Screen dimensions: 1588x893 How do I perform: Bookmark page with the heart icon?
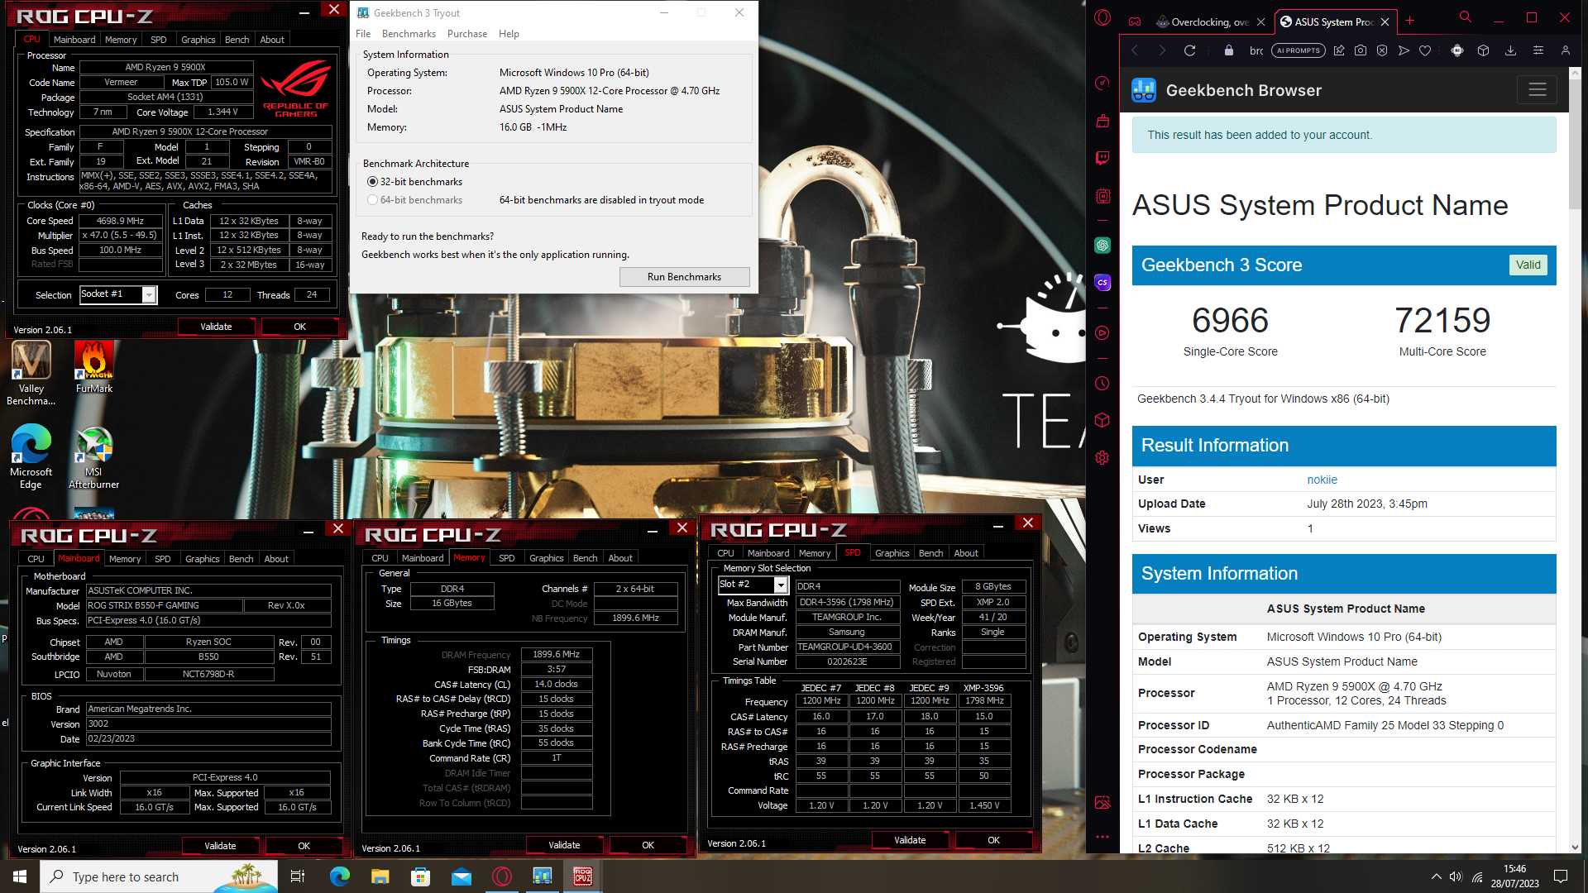pos(1425,50)
